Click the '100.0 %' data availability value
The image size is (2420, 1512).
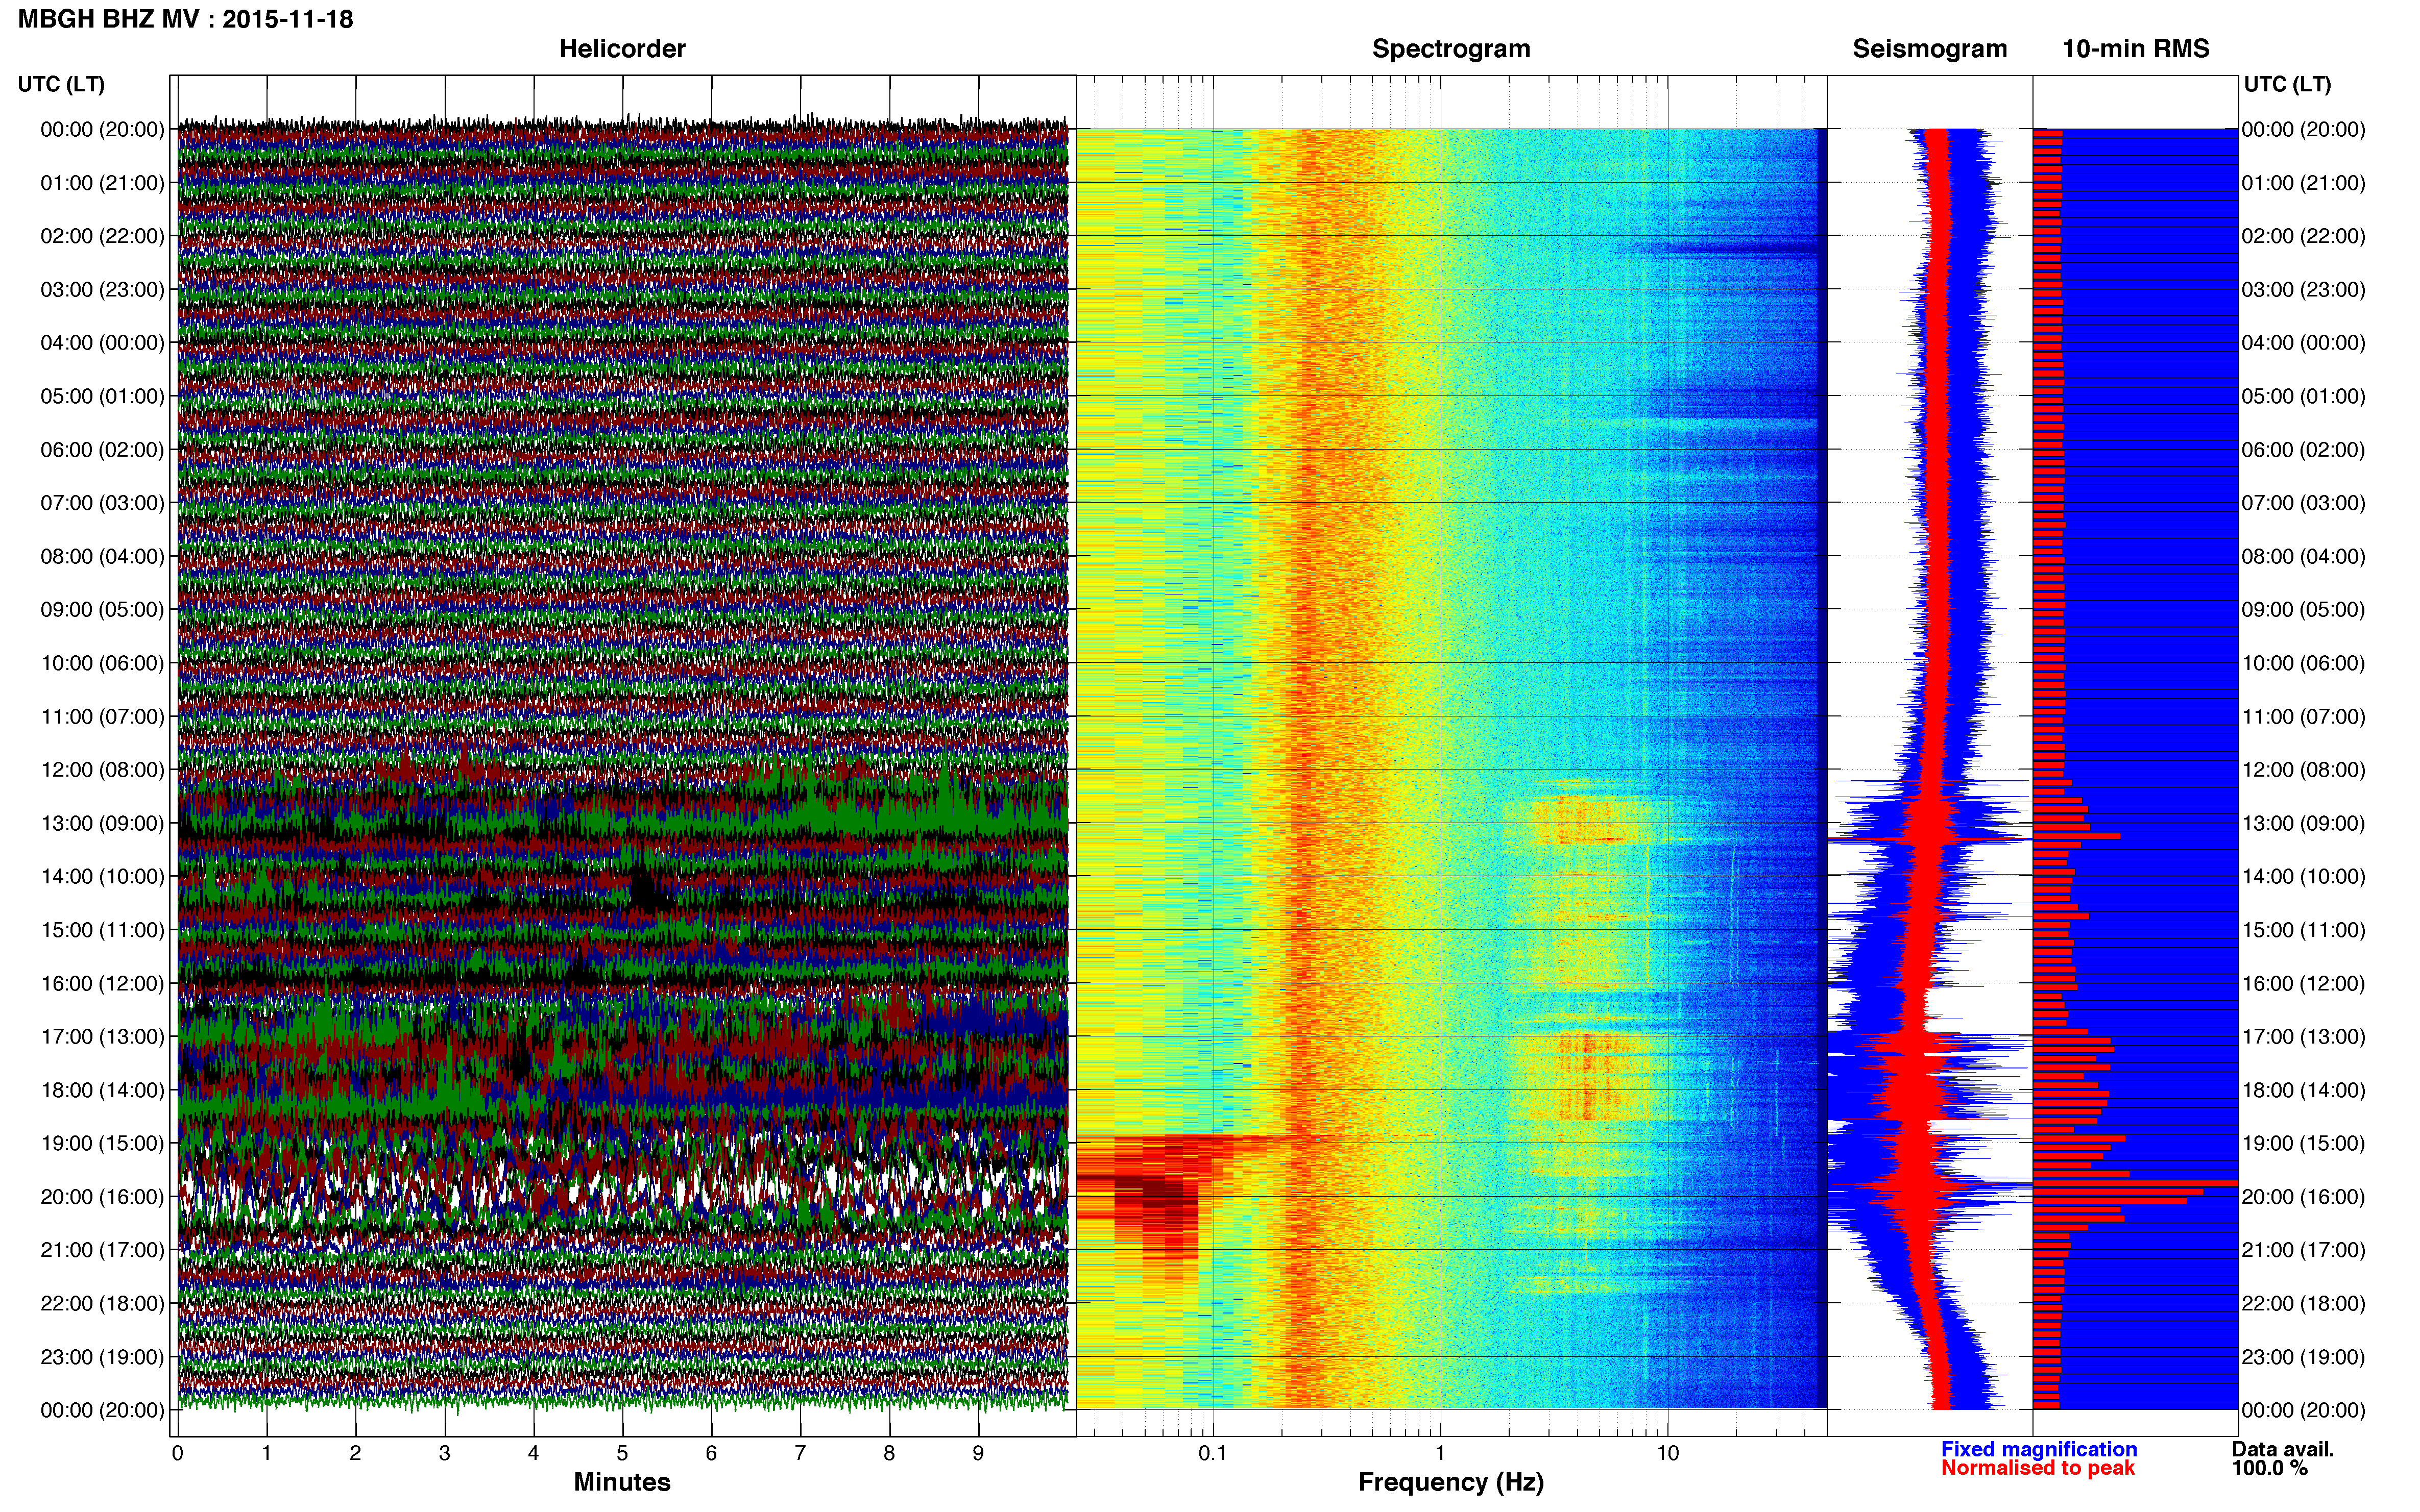[2269, 1468]
